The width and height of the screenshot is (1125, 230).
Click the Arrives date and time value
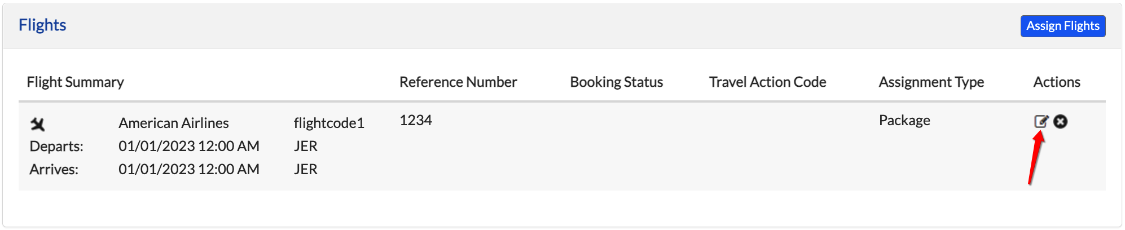point(189,169)
